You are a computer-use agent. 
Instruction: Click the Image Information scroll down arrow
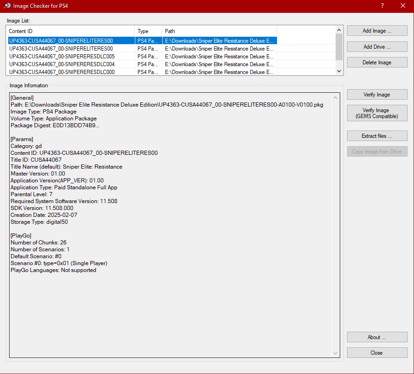pyautogui.click(x=335, y=353)
